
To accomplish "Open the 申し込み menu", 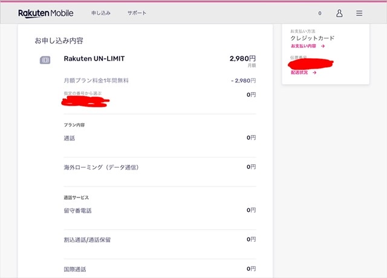I will coord(101,13).
